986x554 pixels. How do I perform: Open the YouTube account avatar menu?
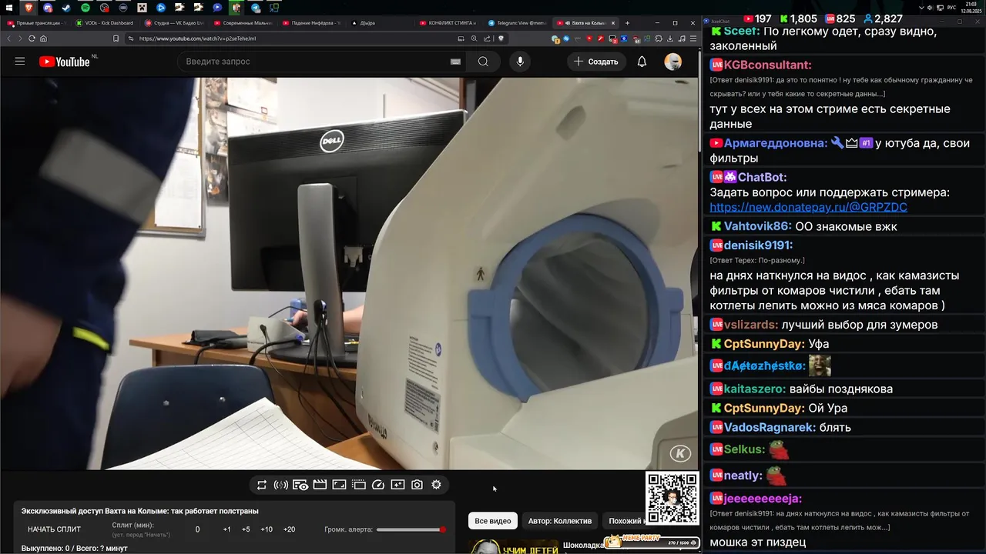[x=673, y=62]
